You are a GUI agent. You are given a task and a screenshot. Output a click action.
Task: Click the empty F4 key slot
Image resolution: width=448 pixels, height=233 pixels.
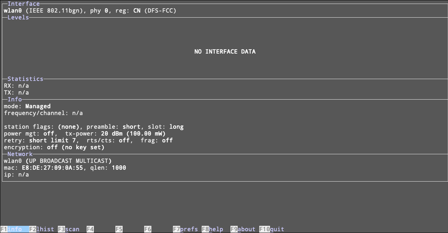pos(90,229)
